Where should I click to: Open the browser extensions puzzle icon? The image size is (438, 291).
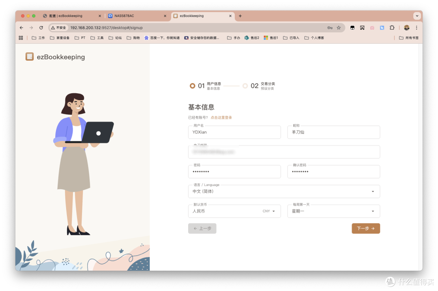392,28
